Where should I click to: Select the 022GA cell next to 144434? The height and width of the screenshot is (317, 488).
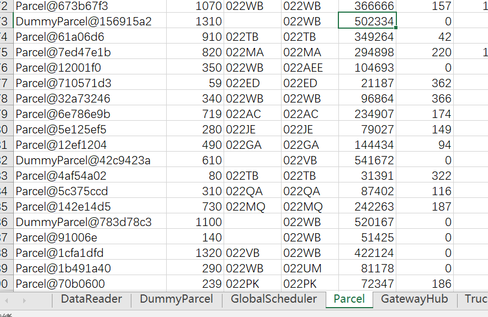(310, 144)
